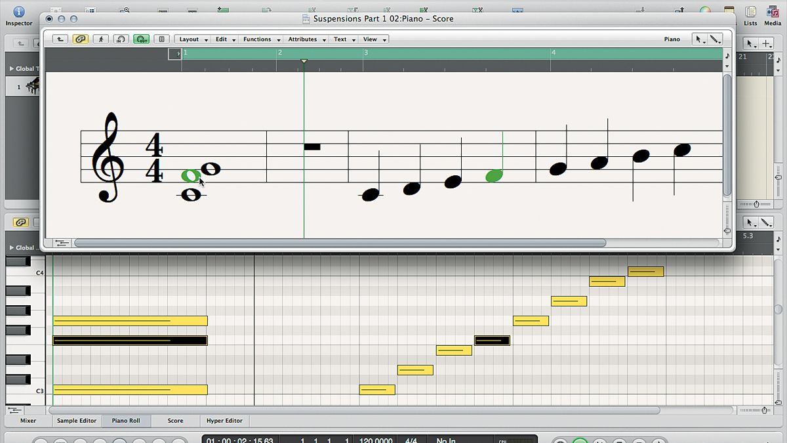The image size is (787, 443).
Task: Click the SMPTE position display 01:00:02:15.63
Action: [239, 440]
